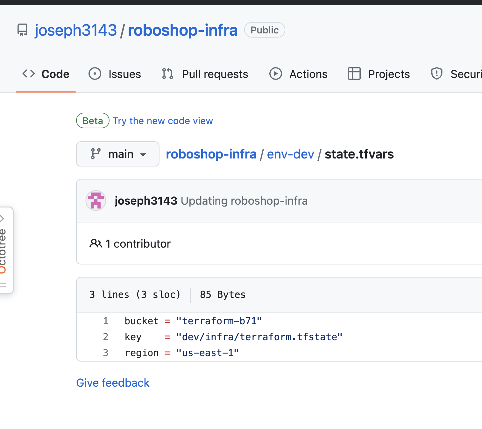Open joseph3143's profile avatar
The width and height of the screenshot is (482, 429).
pos(96,200)
